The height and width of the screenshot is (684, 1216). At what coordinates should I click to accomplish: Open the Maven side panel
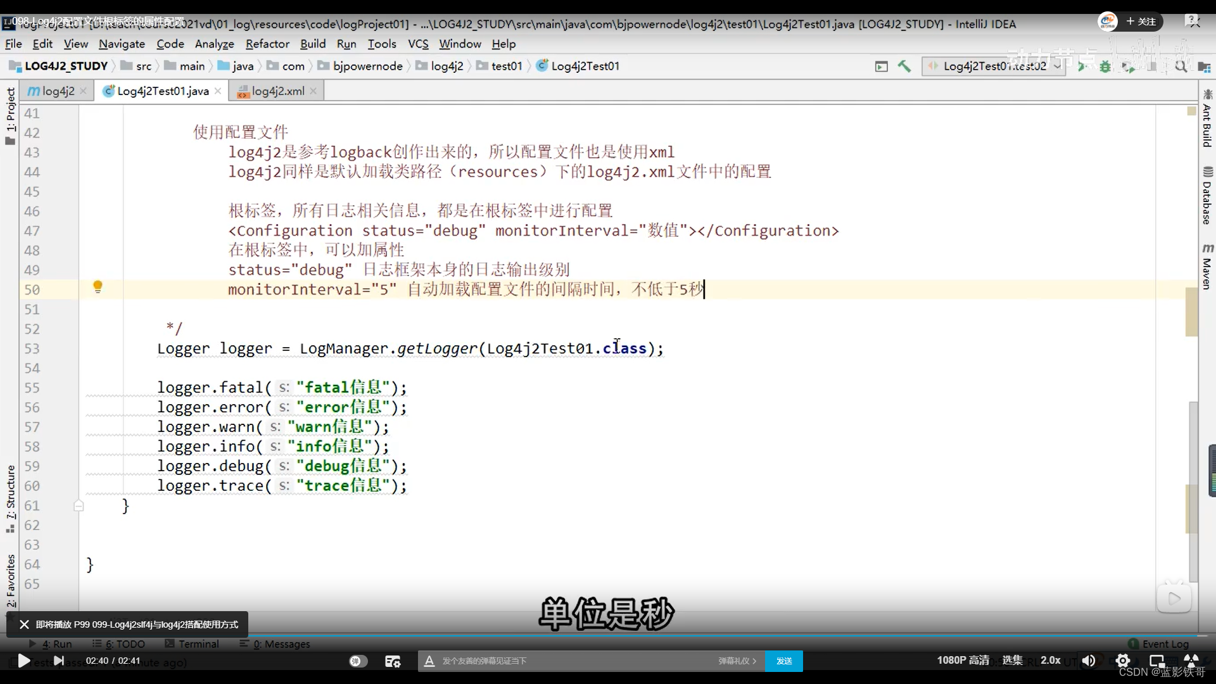coord(1207,267)
